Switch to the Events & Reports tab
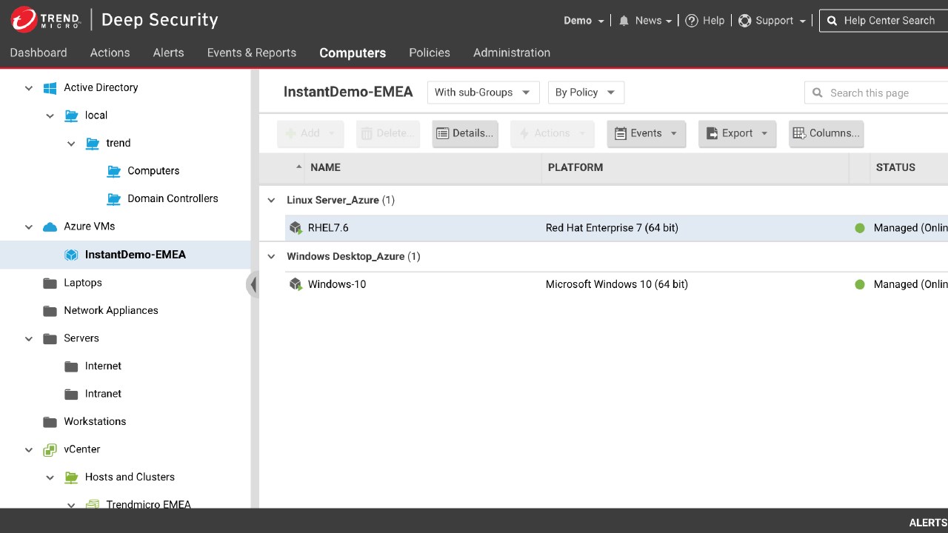This screenshot has width=948, height=533. (x=252, y=53)
